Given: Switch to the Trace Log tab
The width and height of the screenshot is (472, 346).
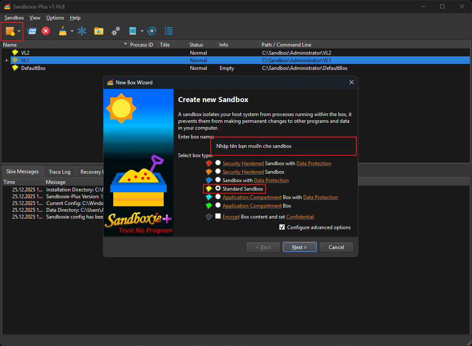Looking at the screenshot, I should 59,172.
